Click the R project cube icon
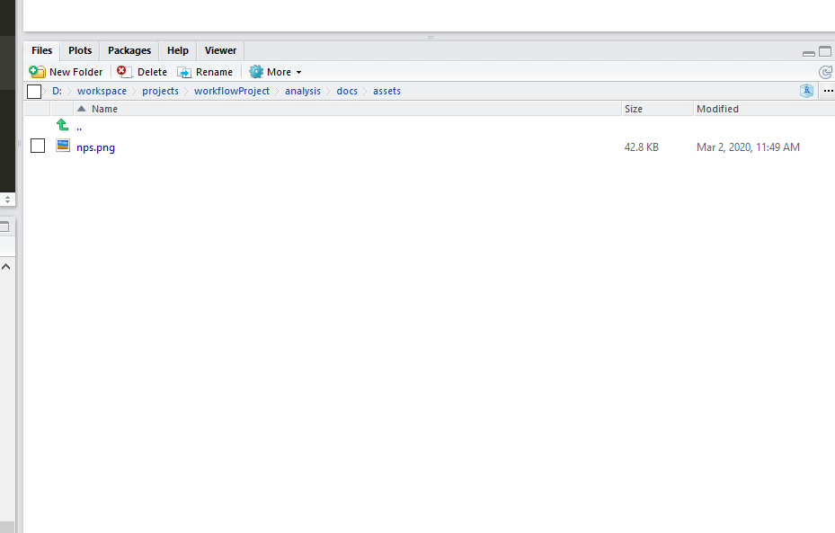The width and height of the screenshot is (835, 533). [806, 90]
